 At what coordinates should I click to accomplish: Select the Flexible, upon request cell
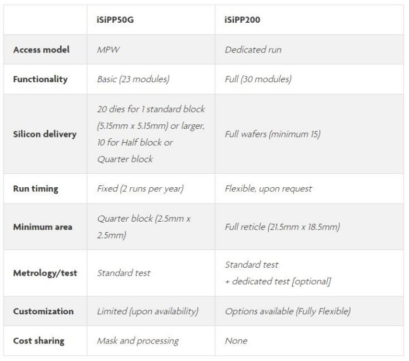coord(268,189)
